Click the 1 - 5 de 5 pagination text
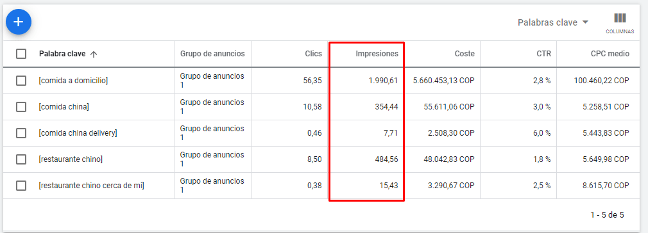The height and width of the screenshot is (233, 648). (x=607, y=215)
